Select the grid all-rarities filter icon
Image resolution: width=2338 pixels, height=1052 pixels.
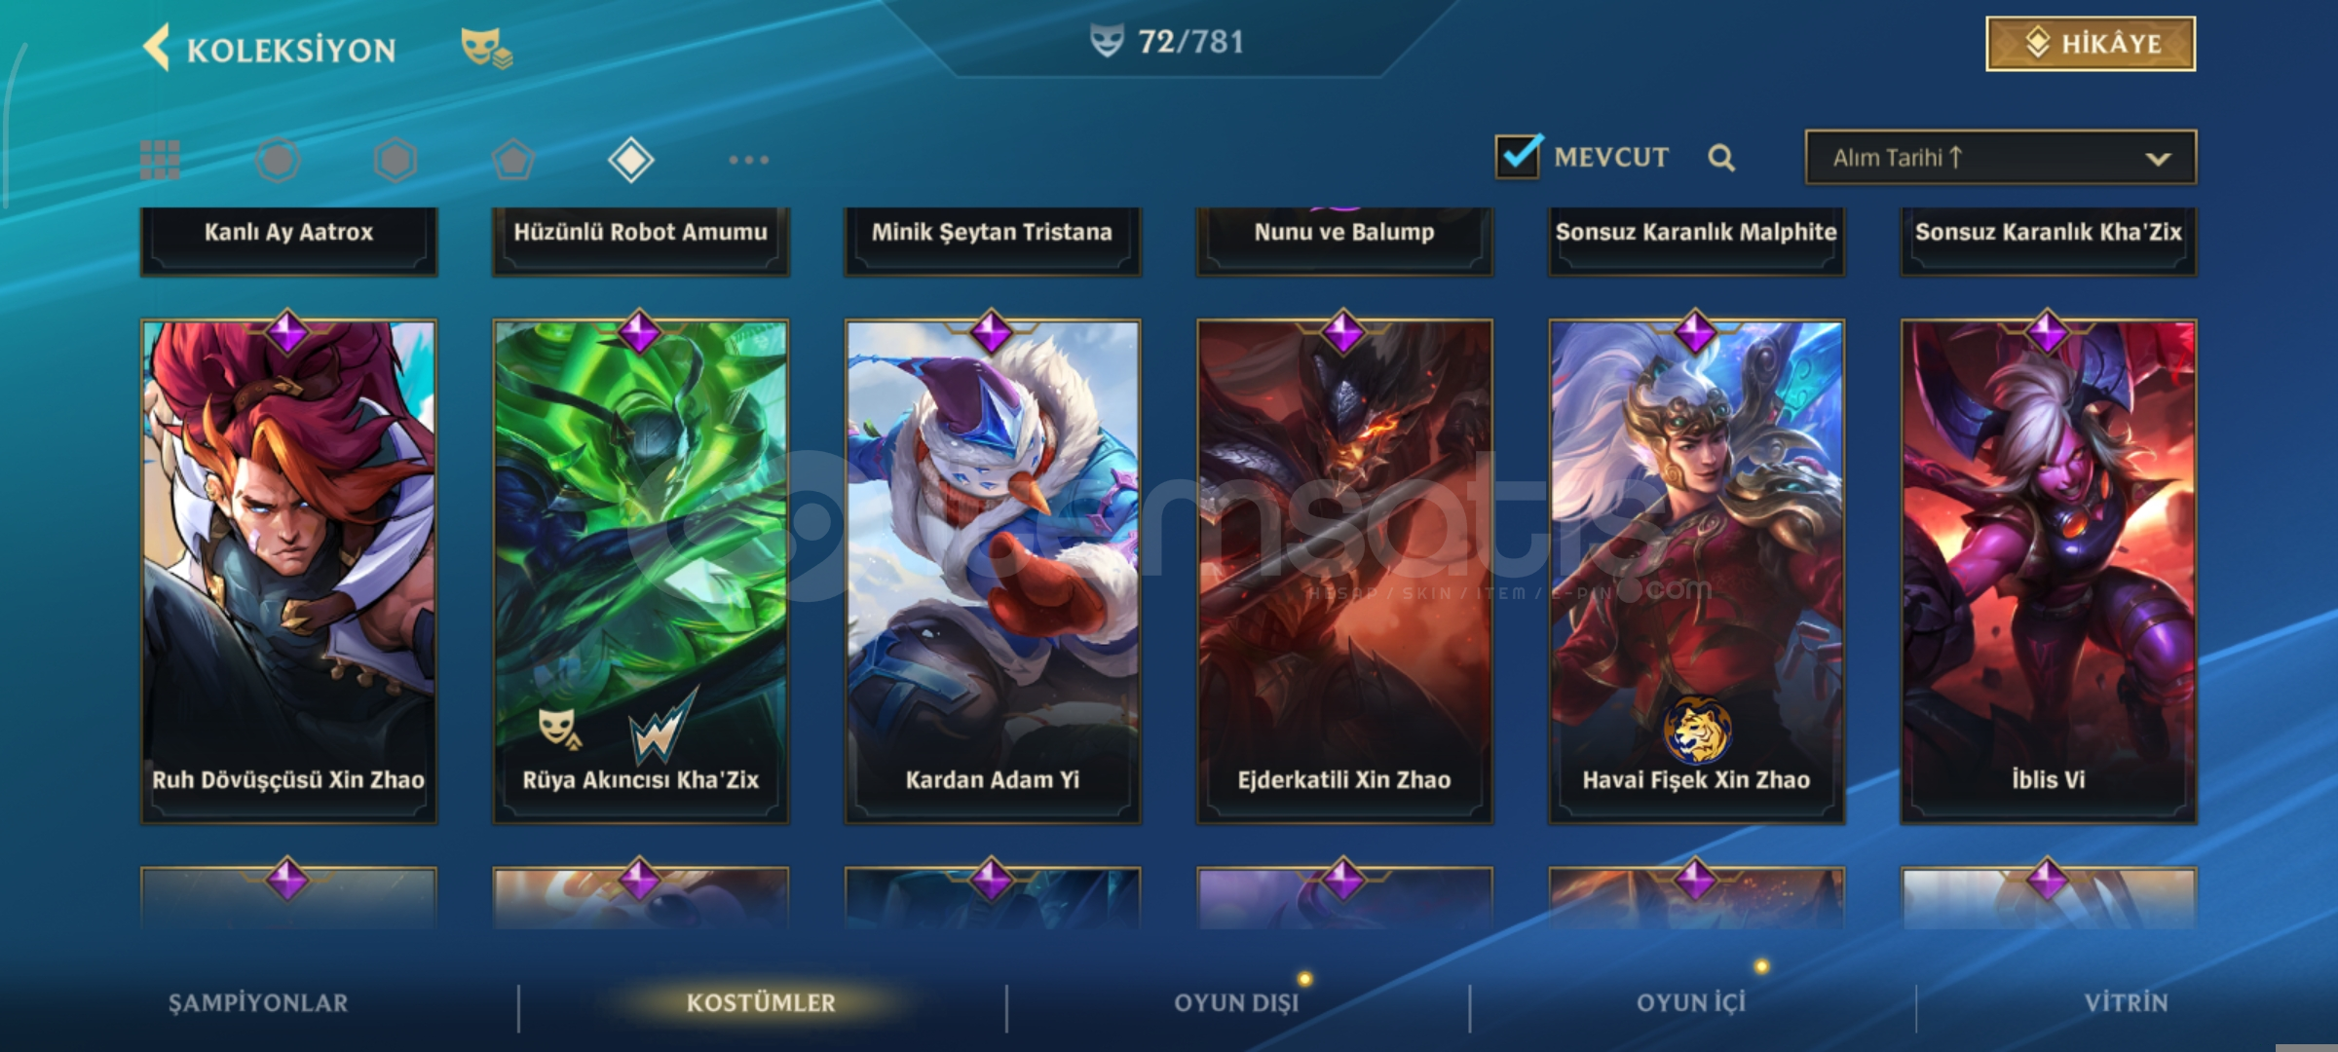[160, 160]
